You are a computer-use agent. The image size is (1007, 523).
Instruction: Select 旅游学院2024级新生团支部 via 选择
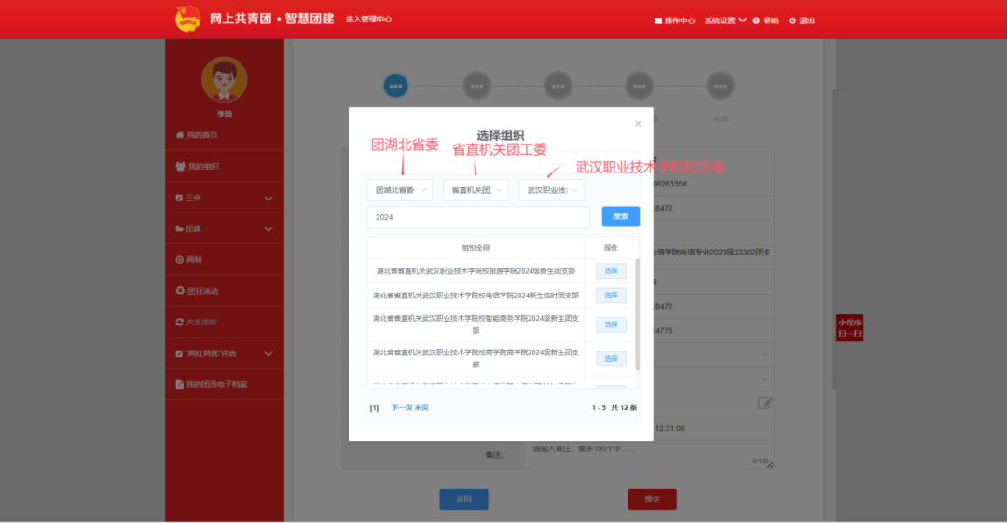tap(611, 271)
